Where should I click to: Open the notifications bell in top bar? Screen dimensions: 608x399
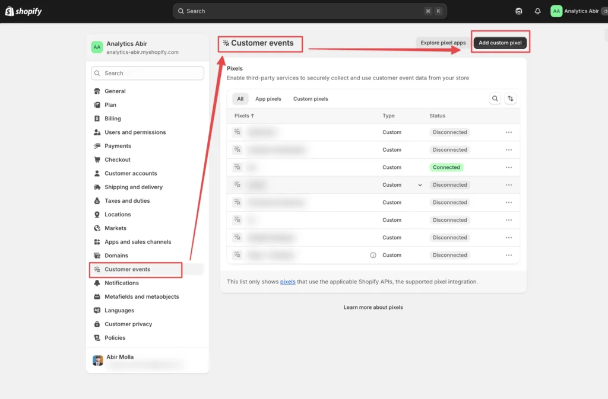[537, 11]
